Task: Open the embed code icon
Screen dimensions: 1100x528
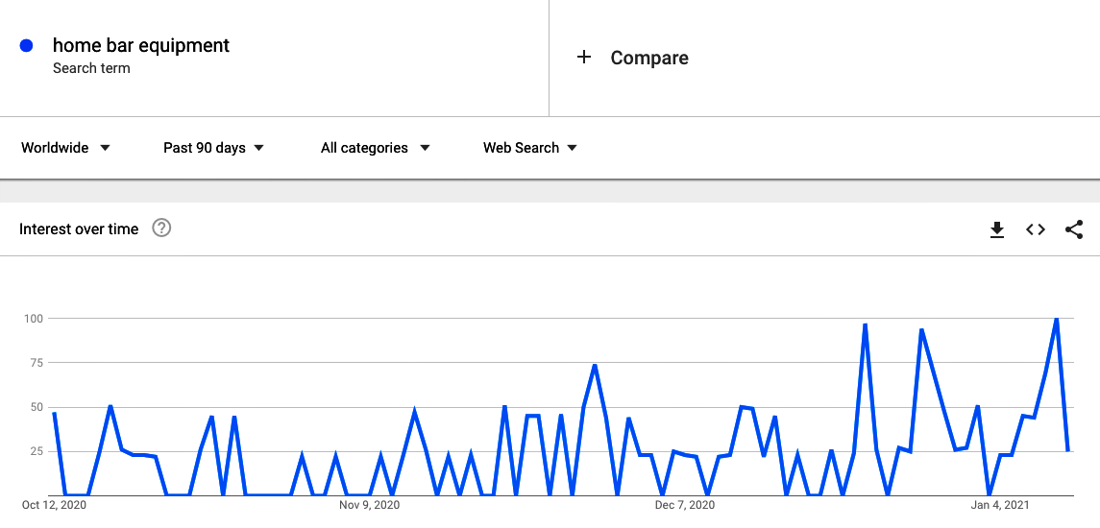Action: tap(1036, 229)
